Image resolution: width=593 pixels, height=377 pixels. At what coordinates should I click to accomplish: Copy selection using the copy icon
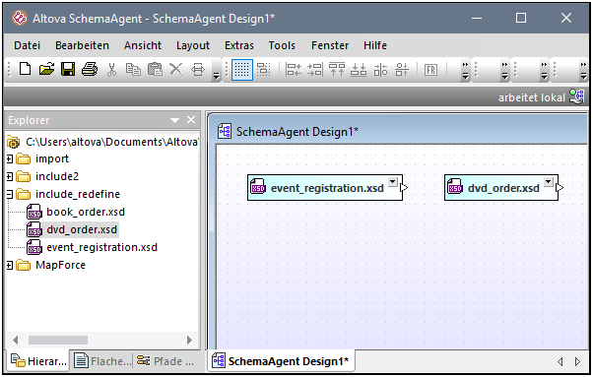(133, 70)
